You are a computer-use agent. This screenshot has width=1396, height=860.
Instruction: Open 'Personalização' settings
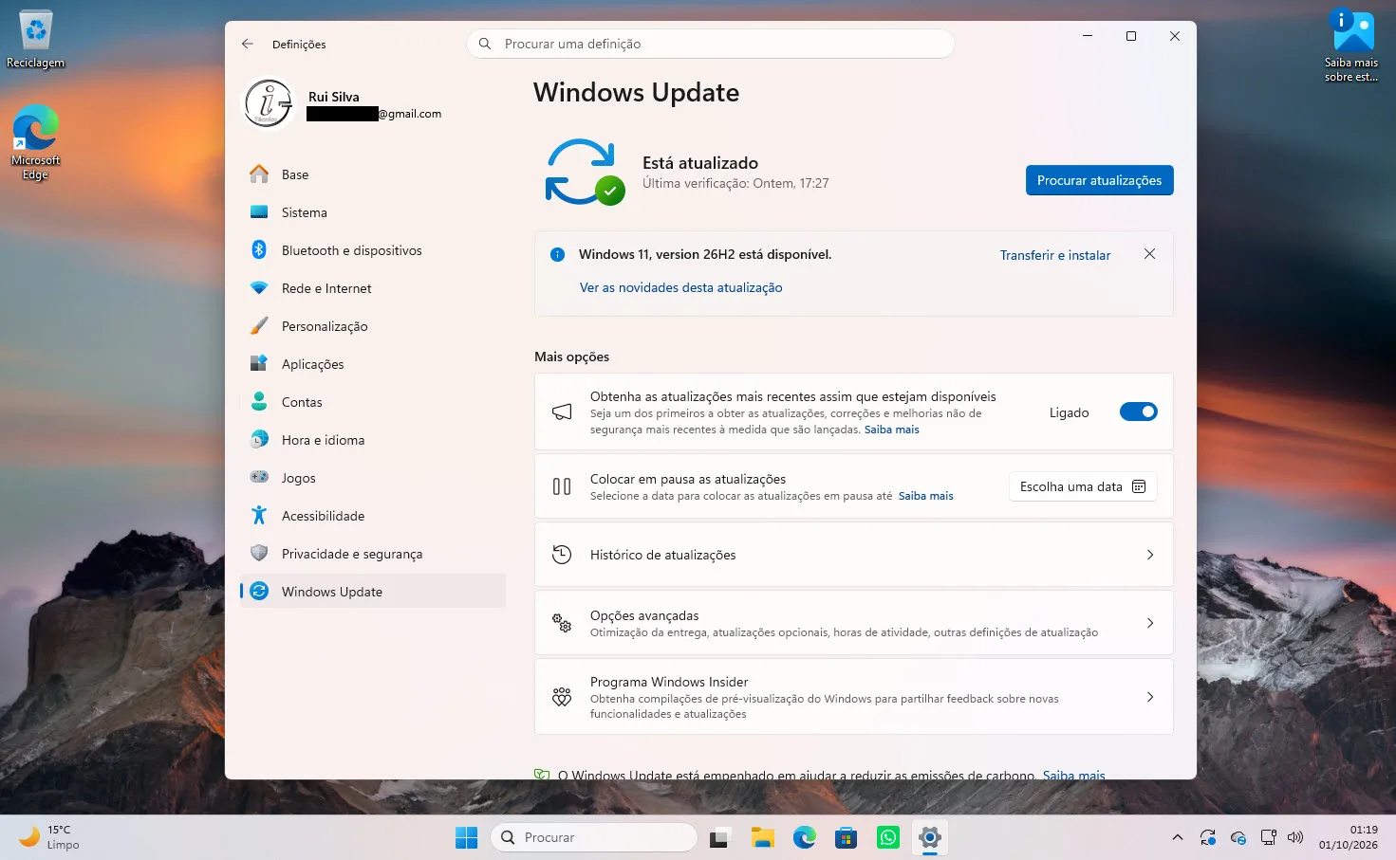(373, 326)
